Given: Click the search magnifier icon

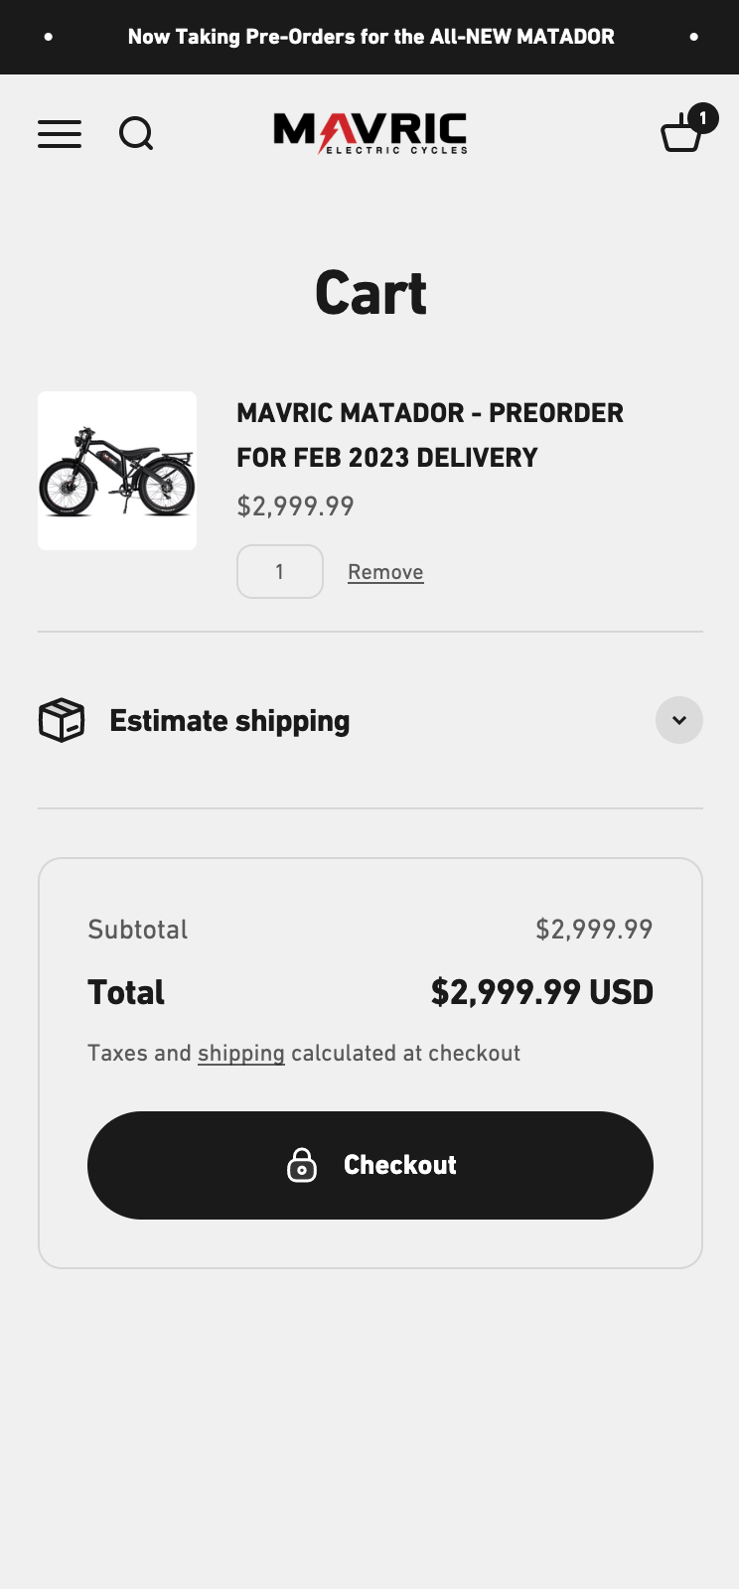Looking at the screenshot, I should tap(136, 133).
